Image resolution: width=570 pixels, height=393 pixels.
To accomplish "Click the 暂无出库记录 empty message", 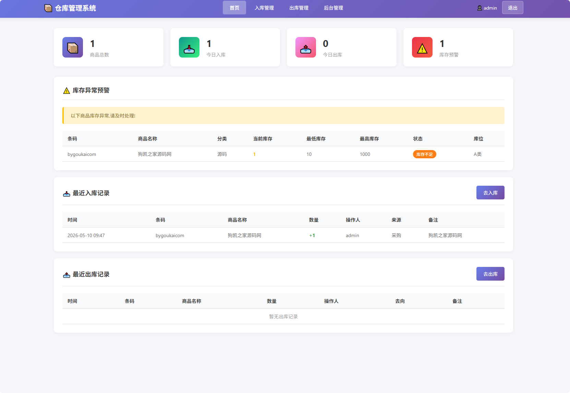I will pyautogui.click(x=283, y=317).
